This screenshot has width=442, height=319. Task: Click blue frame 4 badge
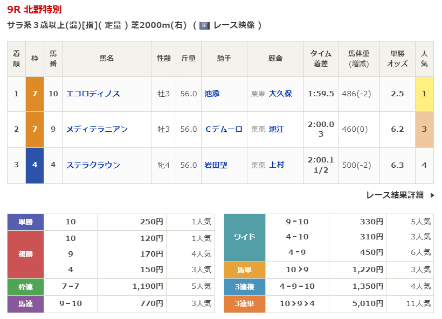click(34, 165)
